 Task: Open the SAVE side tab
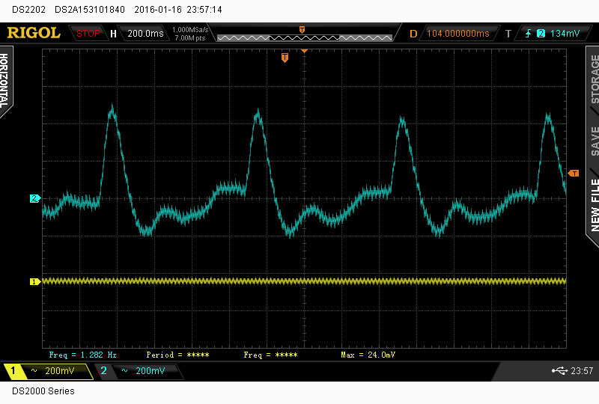coord(595,141)
